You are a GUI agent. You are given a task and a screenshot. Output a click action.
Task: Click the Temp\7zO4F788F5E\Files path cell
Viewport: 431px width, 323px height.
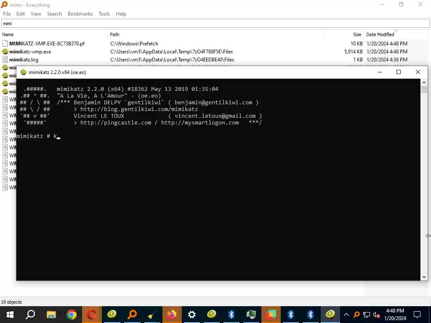pos(172,52)
